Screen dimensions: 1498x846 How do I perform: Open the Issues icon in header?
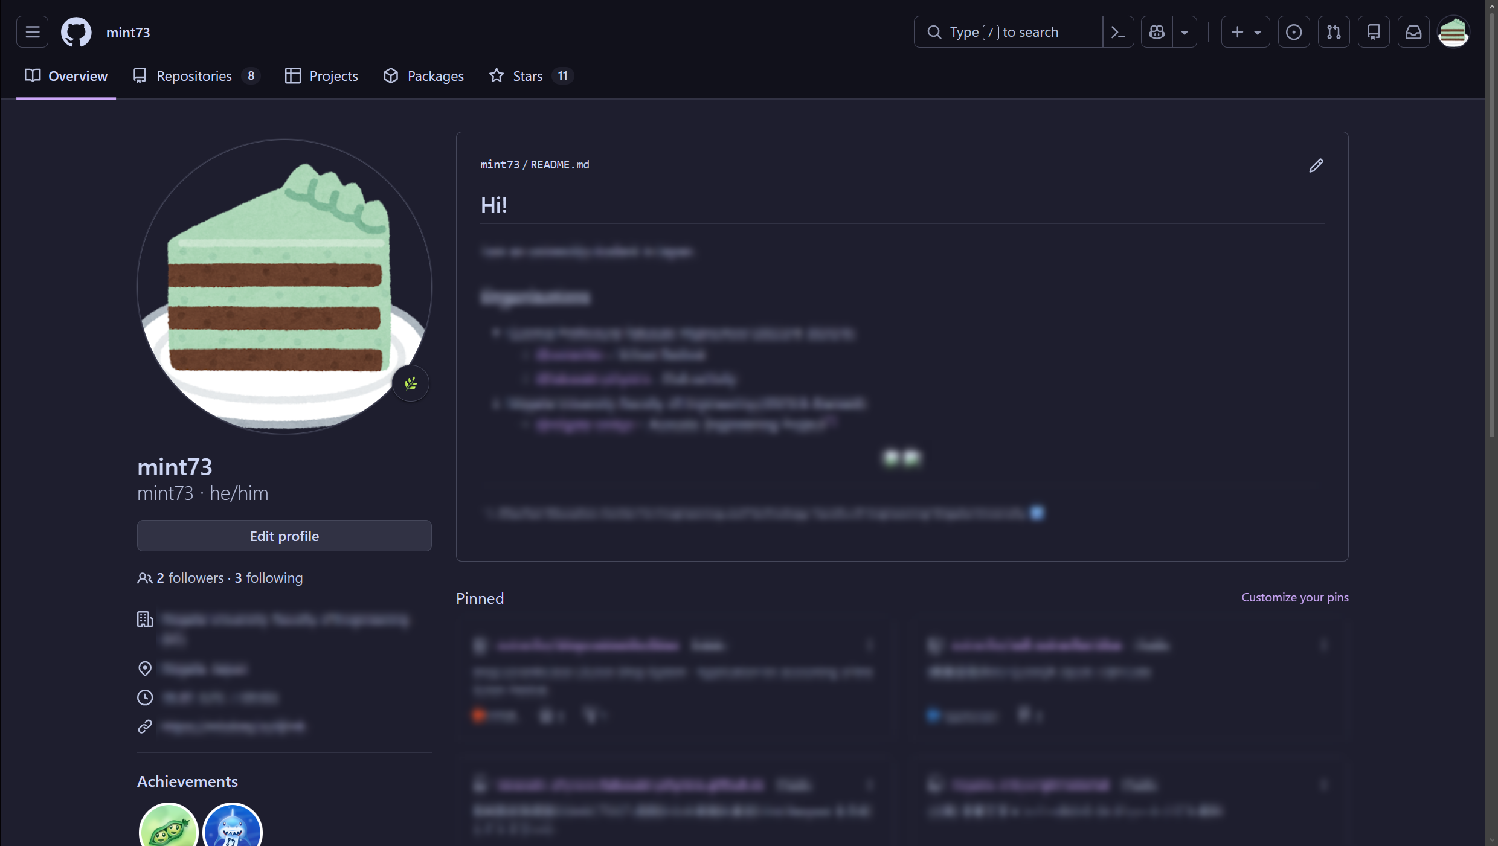[1294, 32]
